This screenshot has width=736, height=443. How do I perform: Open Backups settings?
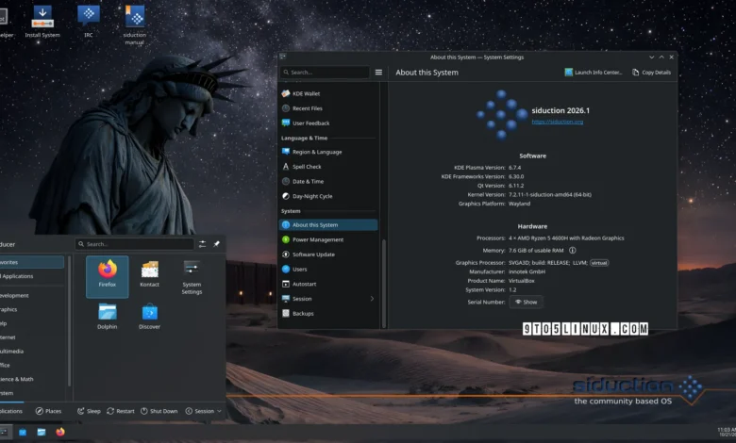pos(328,313)
